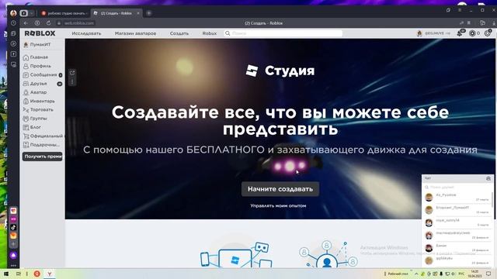Image resolution: width=497 pixels, height=279 pixels.
Task: Open Alice assistant icon in the browser side panel
Action: pyautogui.click(x=13, y=255)
